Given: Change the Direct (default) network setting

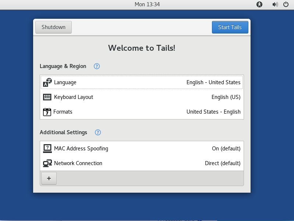Looking at the screenshot, I should (x=223, y=163).
